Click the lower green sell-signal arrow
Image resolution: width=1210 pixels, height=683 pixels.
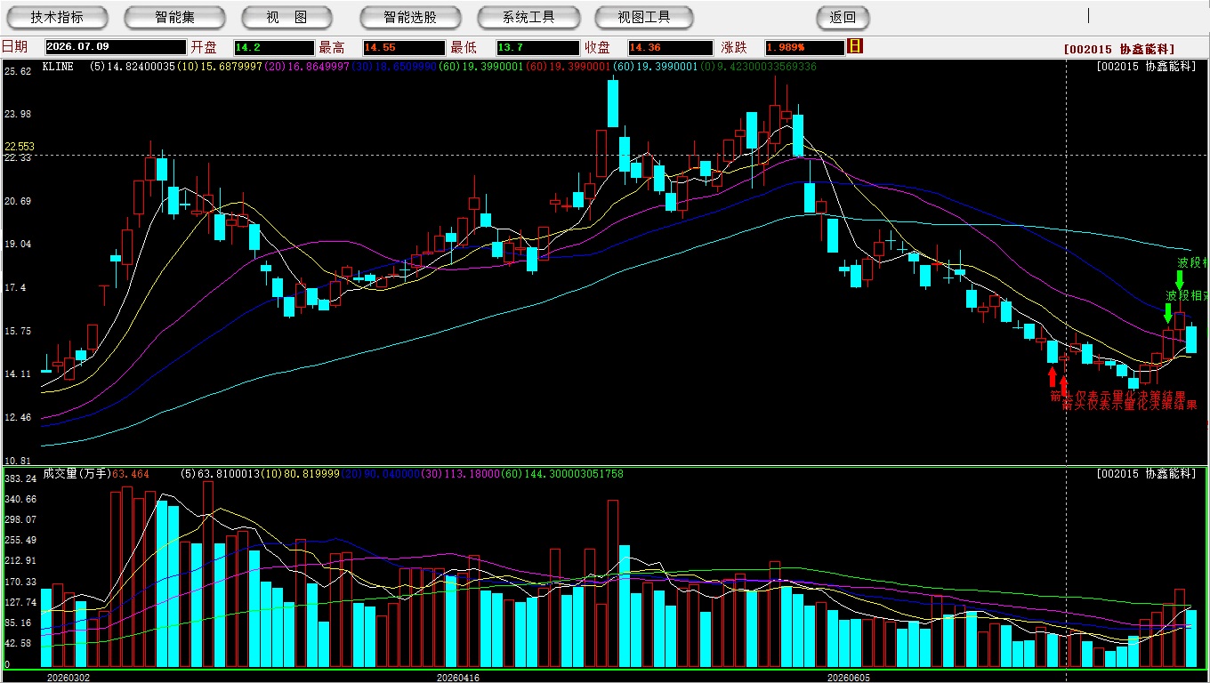(1168, 313)
